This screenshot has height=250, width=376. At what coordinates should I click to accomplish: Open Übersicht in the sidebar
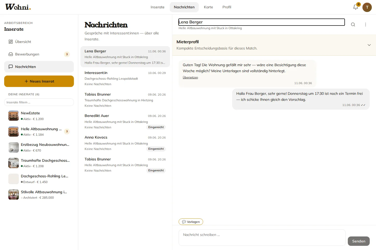(39, 42)
